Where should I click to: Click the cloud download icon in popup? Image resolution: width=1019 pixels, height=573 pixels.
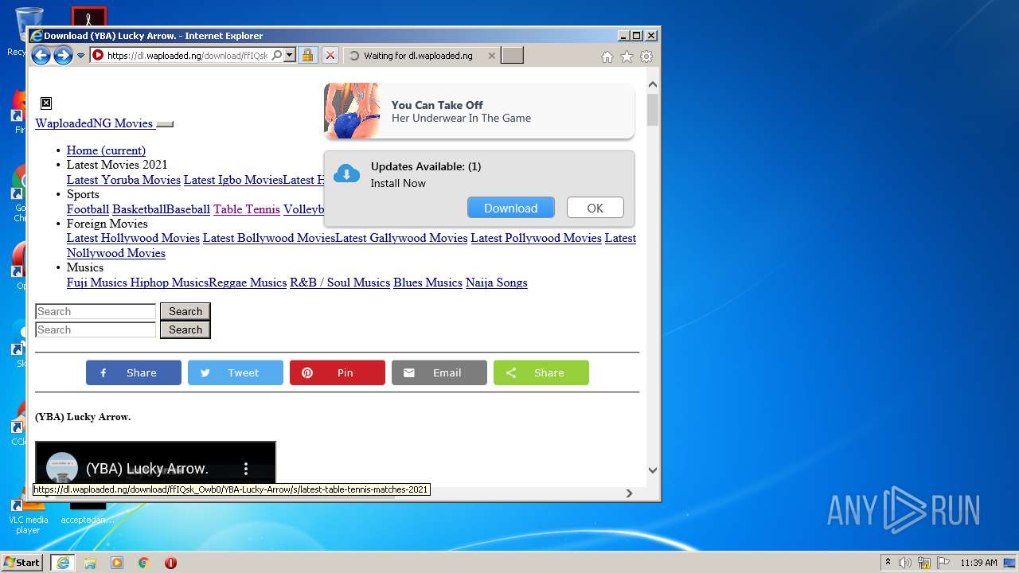(x=346, y=173)
